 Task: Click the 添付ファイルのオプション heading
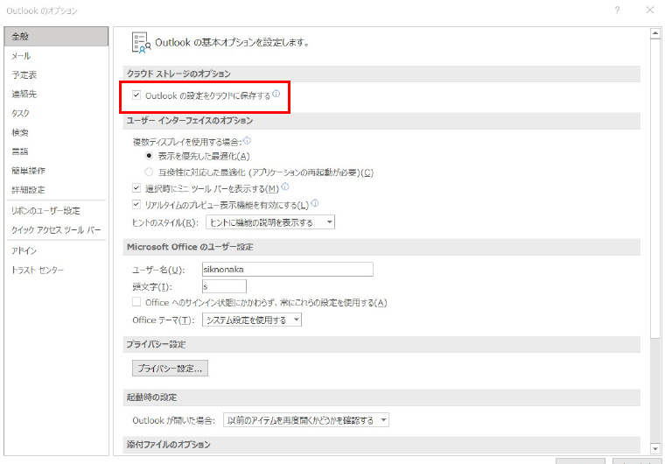pyautogui.click(x=168, y=445)
